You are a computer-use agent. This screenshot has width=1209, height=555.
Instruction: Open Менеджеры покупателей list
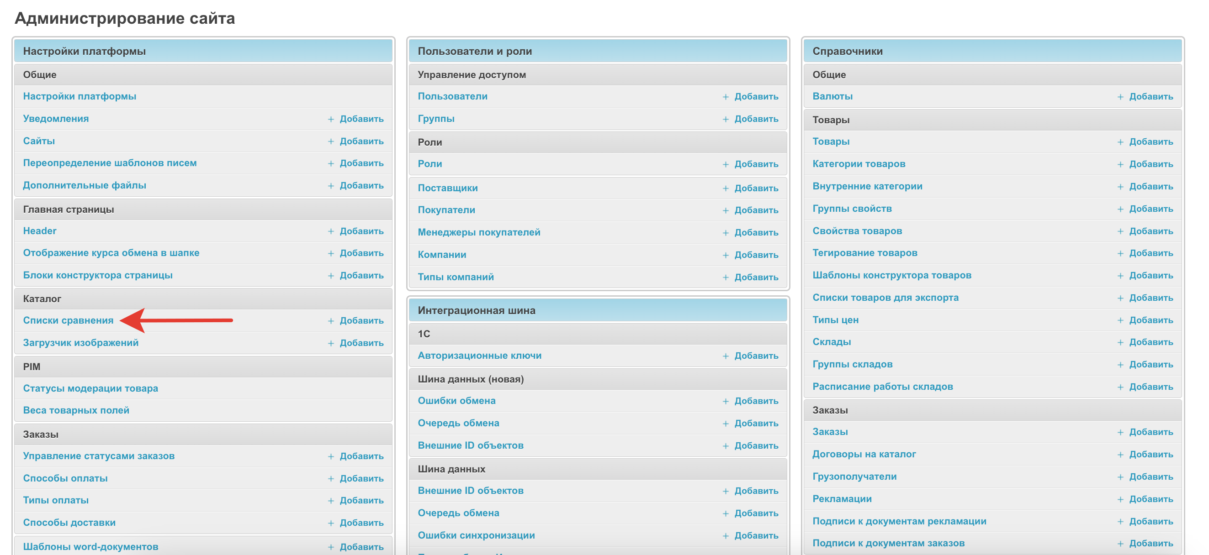point(479,232)
